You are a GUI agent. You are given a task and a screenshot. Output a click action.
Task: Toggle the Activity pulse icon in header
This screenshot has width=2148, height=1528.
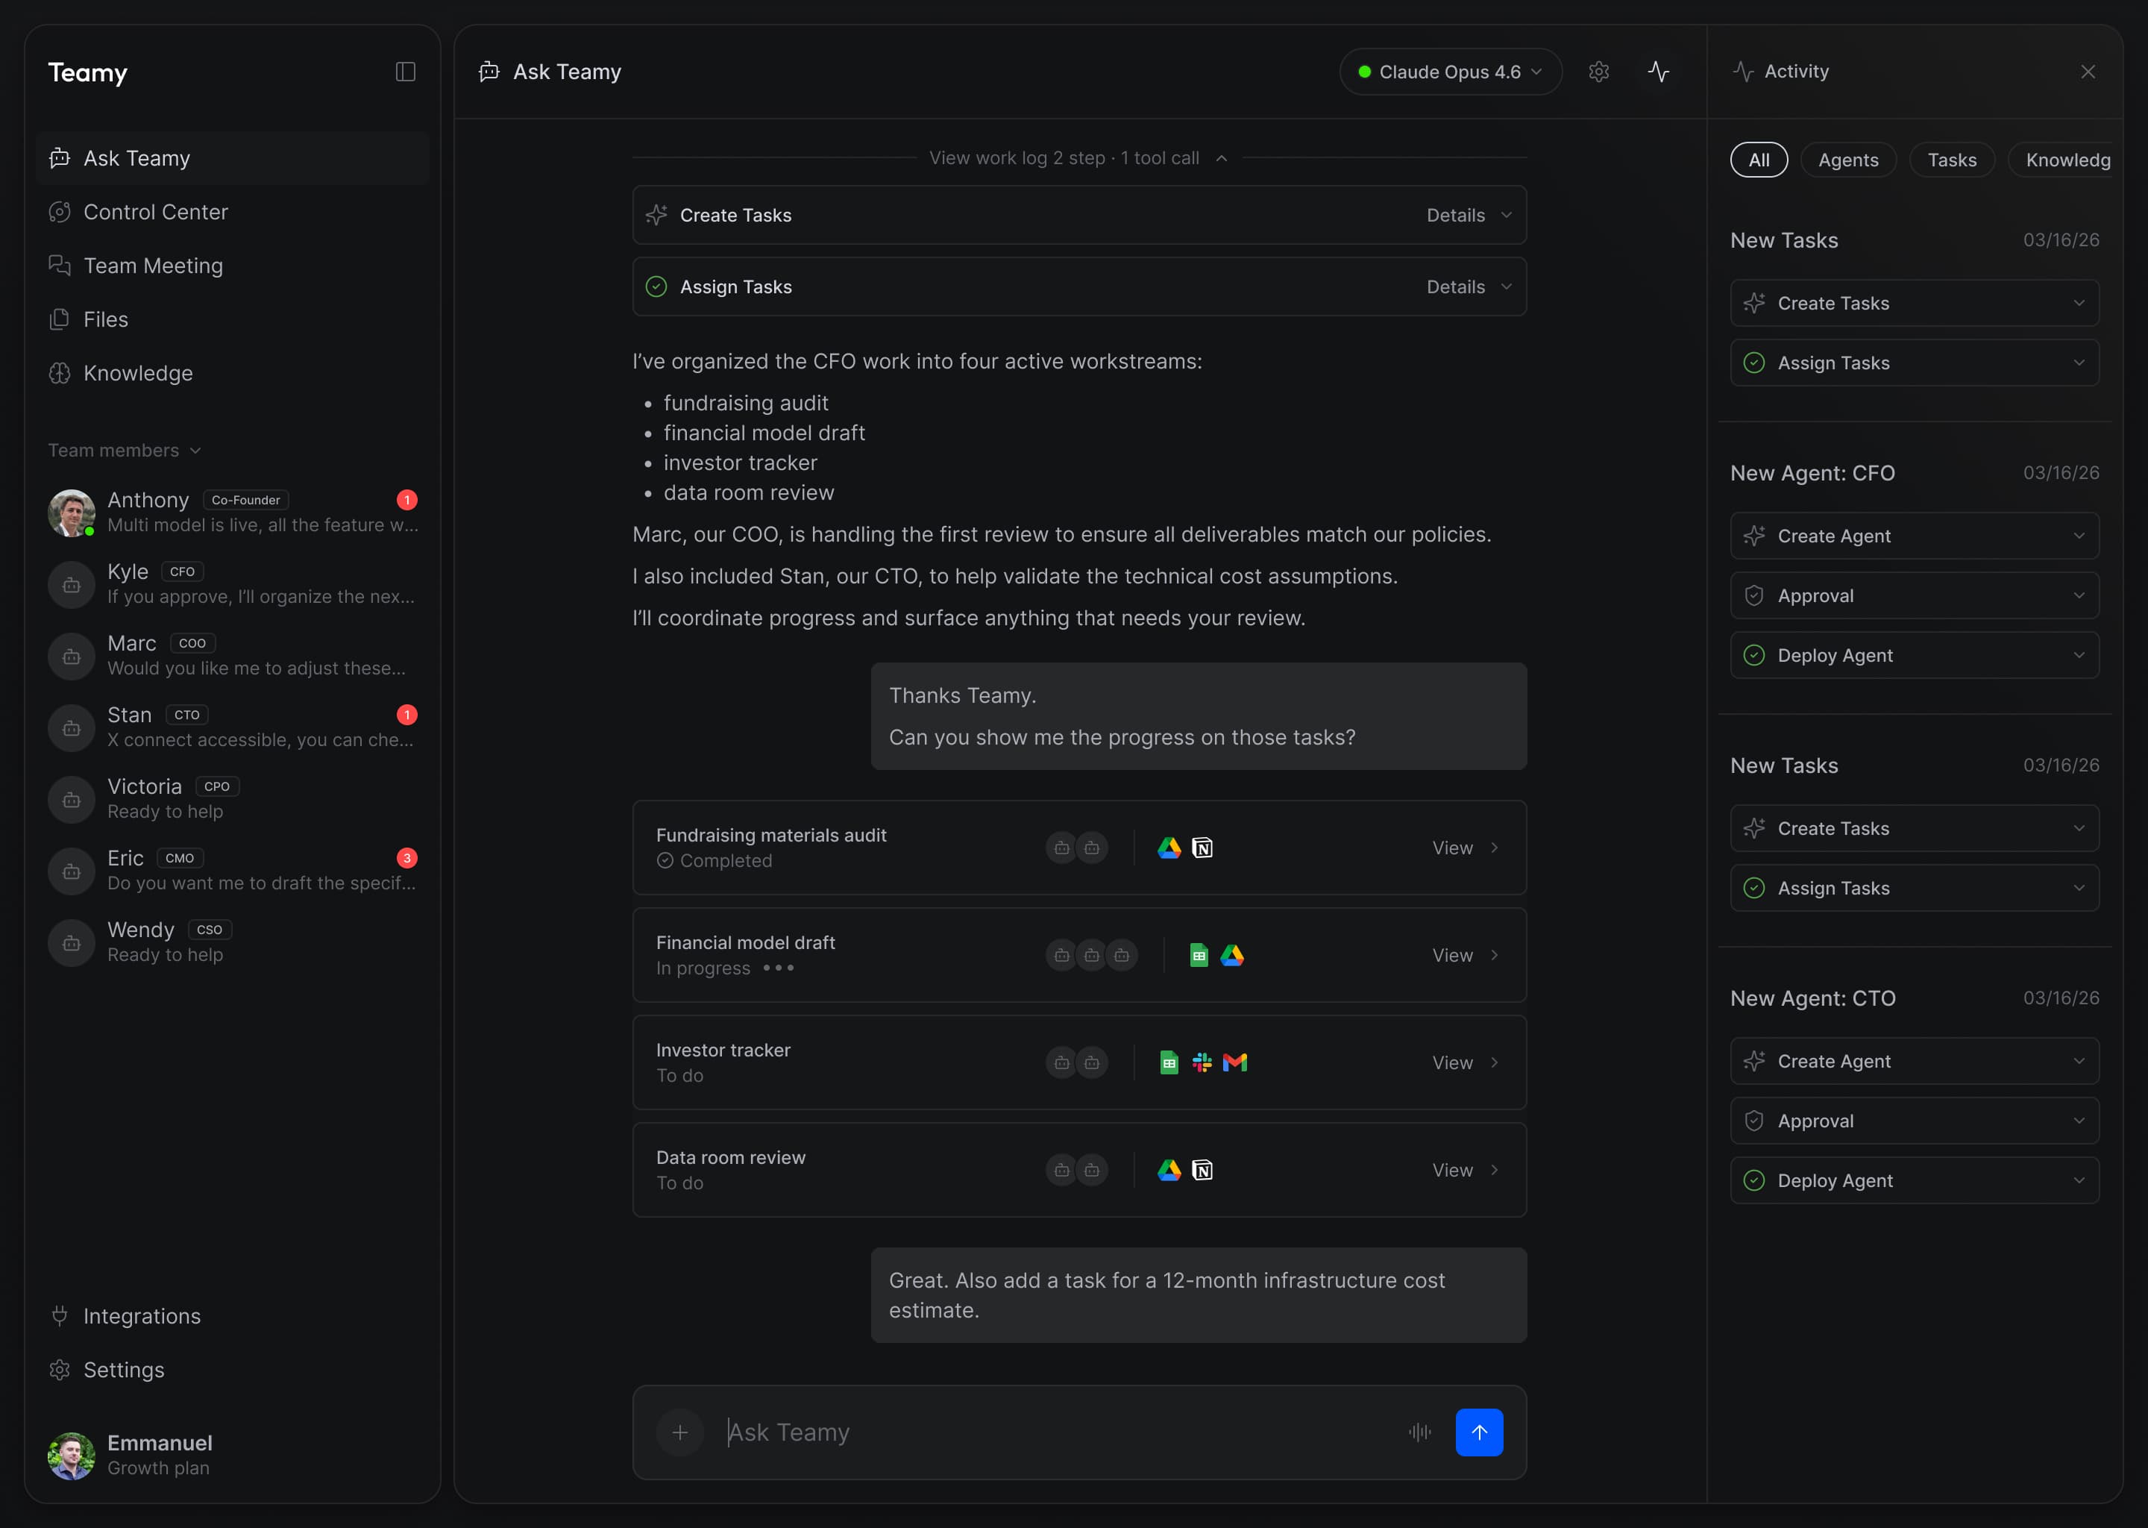1658,72
